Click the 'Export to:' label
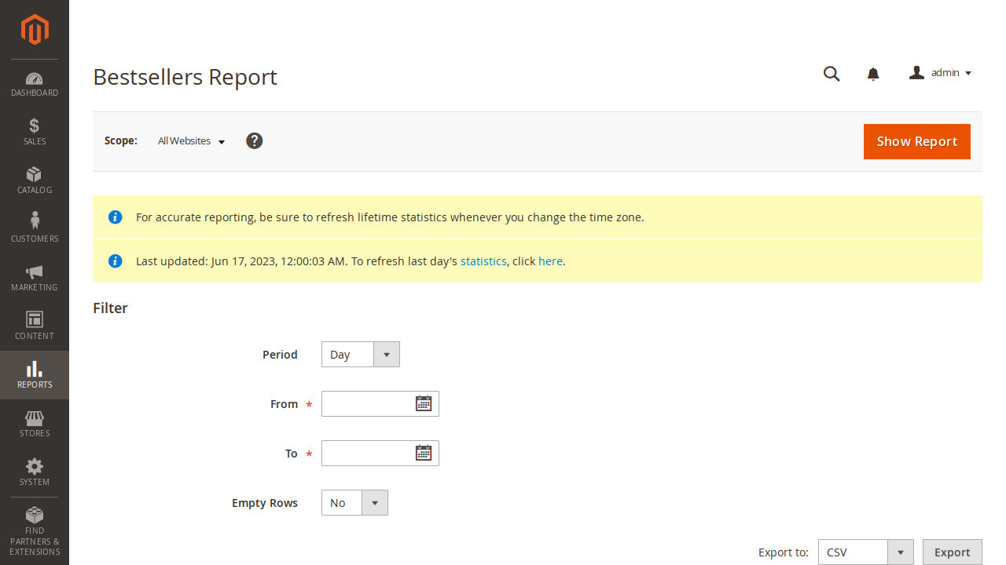1006x565 pixels. 784,552
